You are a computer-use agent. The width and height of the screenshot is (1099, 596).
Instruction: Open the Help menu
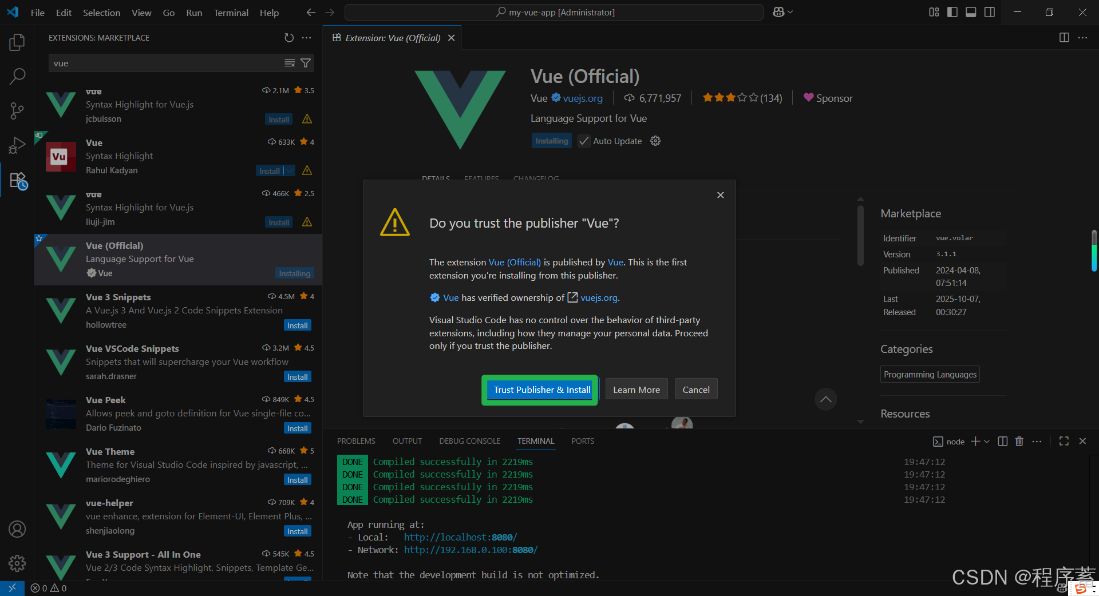[x=269, y=12]
